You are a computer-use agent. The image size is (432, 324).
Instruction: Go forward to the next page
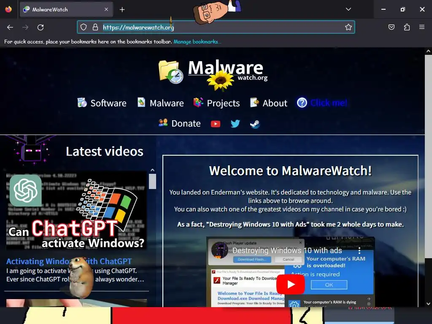click(25, 27)
